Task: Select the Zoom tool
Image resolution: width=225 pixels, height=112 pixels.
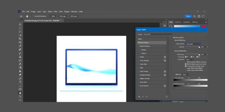Action: (x=20, y=96)
